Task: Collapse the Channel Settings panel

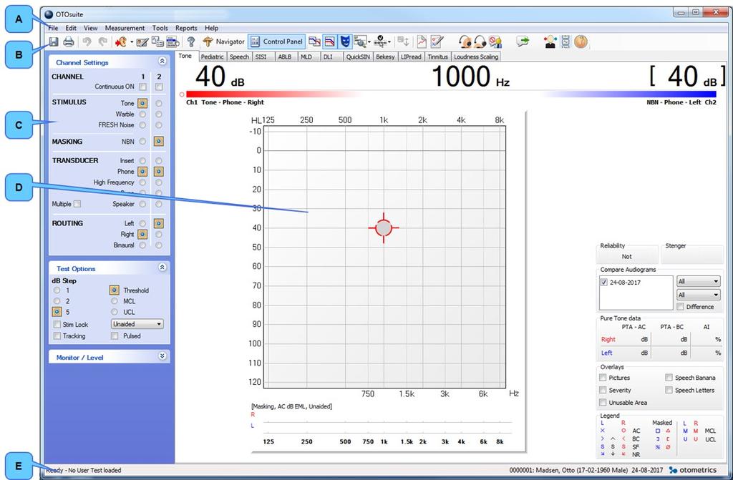Action: (x=162, y=62)
